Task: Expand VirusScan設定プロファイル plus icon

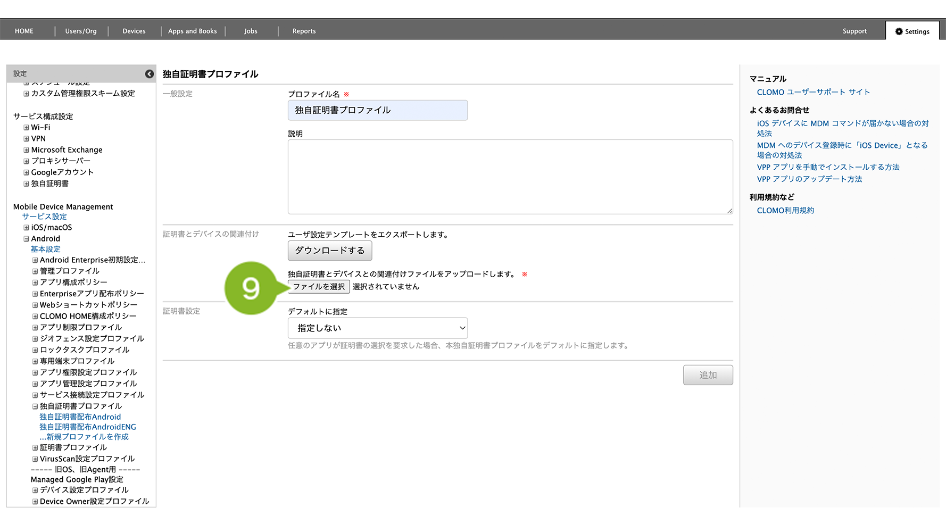Action: click(x=35, y=459)
